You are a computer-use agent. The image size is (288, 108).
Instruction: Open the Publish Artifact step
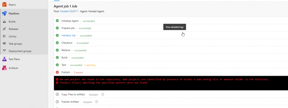tap(70, 102)
